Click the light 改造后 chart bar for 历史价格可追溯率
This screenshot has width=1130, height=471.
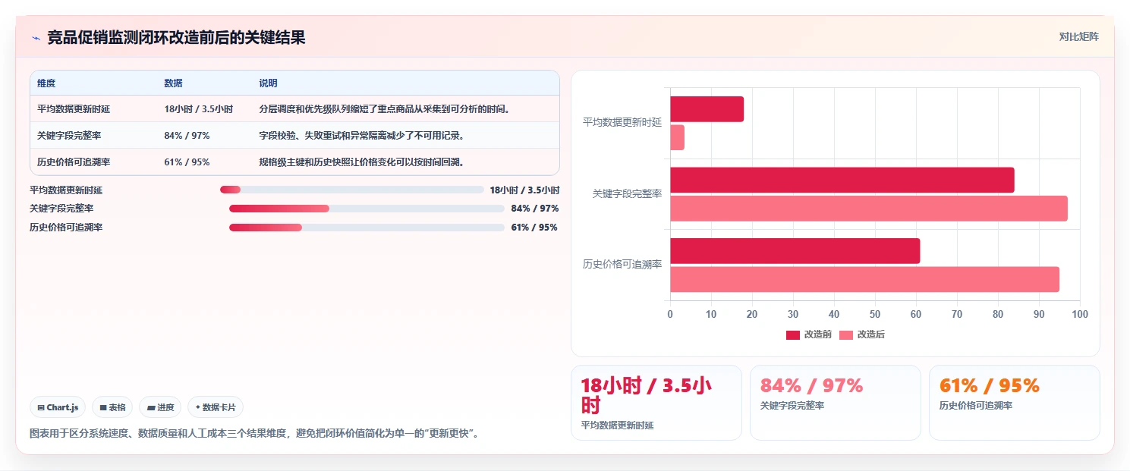point(864,279)
